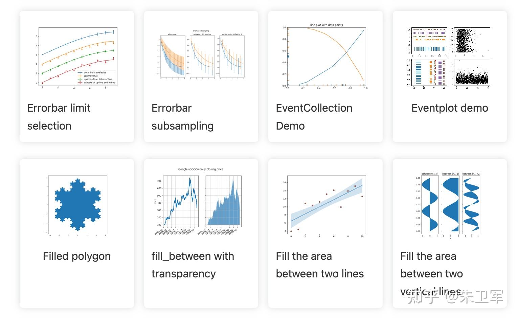
Task: Click 'Fill the area between two lines' title
Action: 320,265
